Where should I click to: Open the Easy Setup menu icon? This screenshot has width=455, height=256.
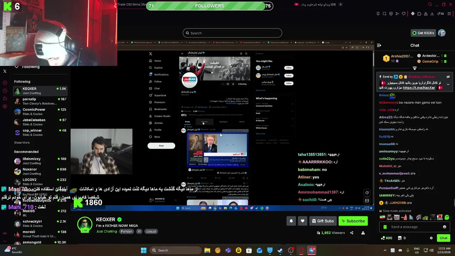tap(449, 14)
